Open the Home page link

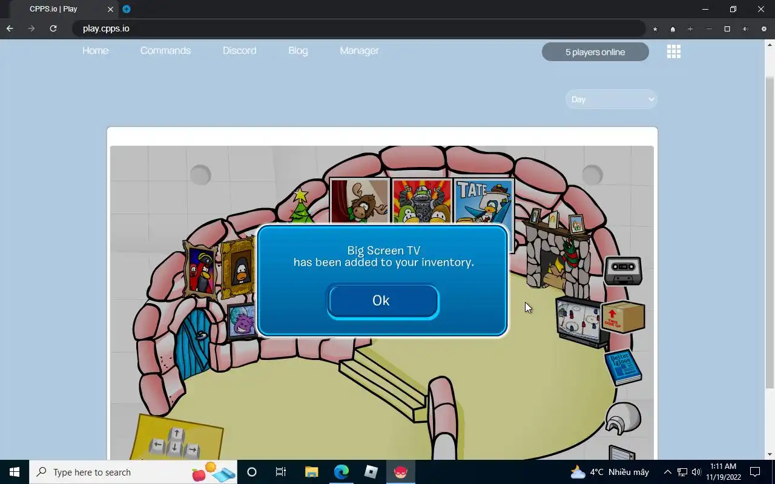coord(96,51)
